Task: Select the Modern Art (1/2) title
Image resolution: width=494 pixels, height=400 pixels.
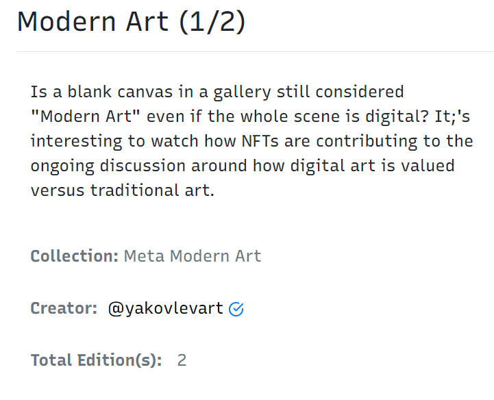Action: (x=131, y=22)
